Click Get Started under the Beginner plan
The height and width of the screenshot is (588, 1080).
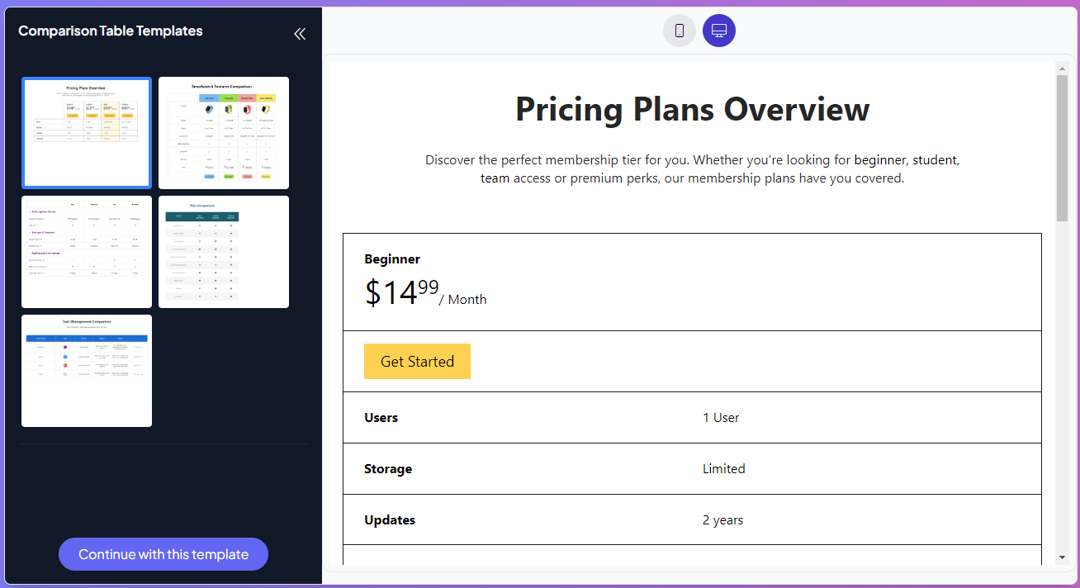click(417, 361)
